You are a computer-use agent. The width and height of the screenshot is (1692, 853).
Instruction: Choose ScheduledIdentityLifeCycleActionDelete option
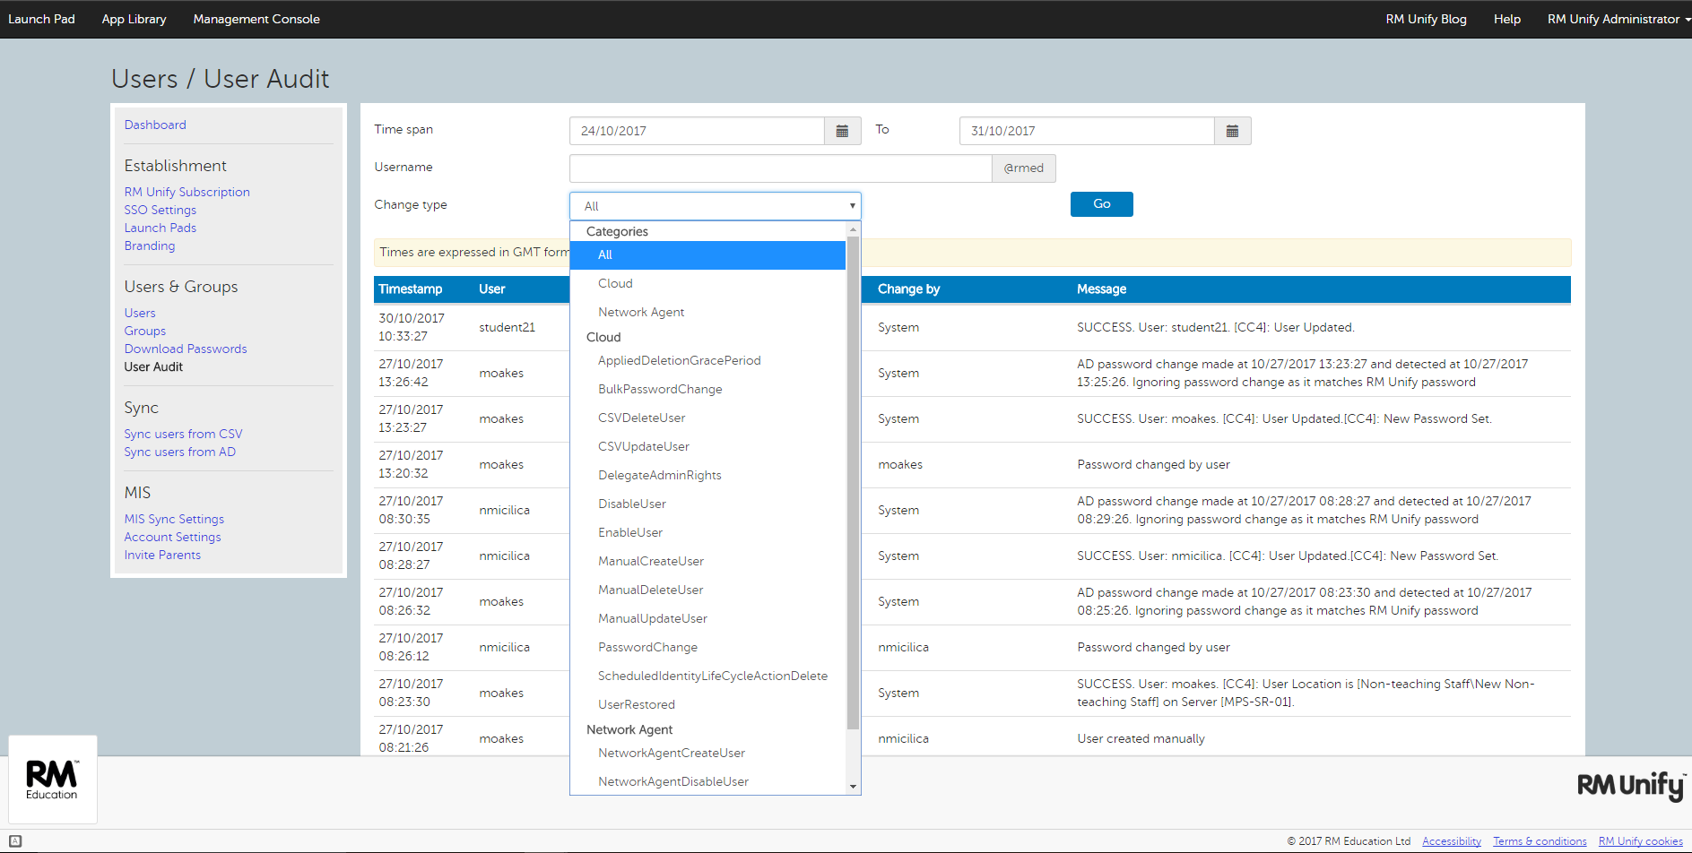(707, 676)
